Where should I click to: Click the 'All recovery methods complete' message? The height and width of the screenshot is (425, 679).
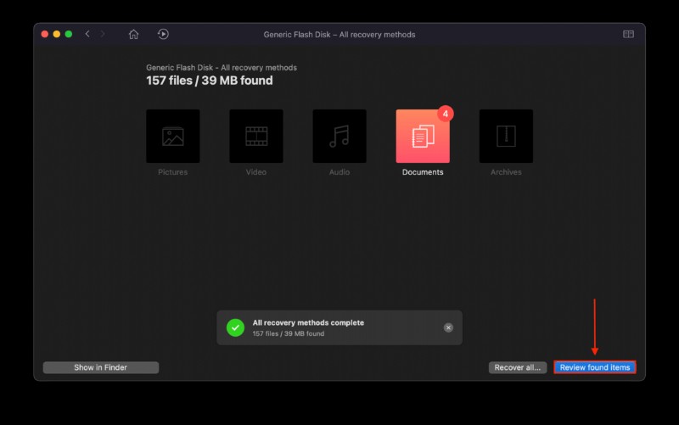coord(308,322)
